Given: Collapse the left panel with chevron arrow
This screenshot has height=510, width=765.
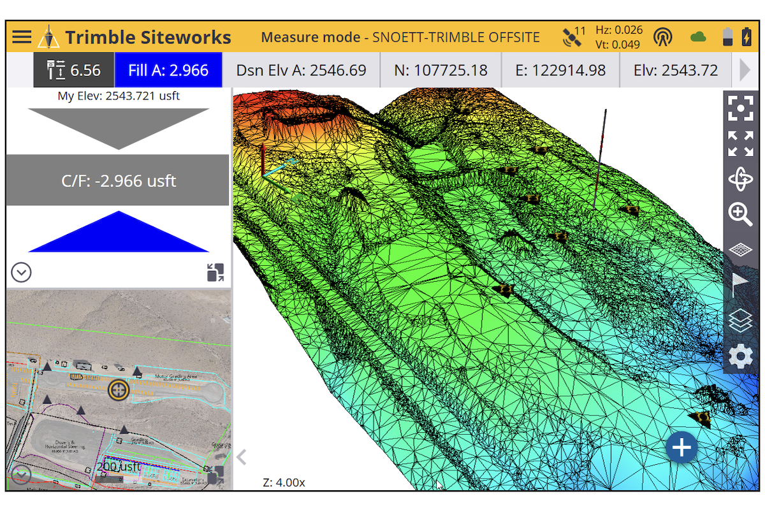Looking at the screenshot, I should (x=242, y=456).
